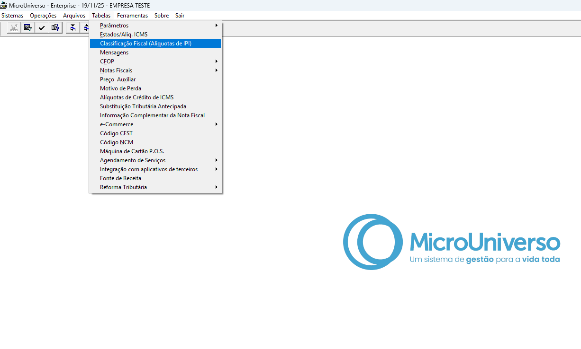Click the table filter toolbar icon
Image resolution: width=581 pixels, height=349 pixels.
coord(28,28)
